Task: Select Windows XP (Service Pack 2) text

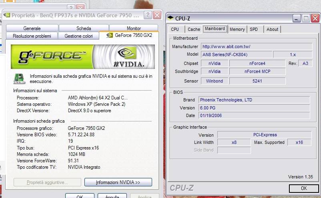Action: coord(96,104)
